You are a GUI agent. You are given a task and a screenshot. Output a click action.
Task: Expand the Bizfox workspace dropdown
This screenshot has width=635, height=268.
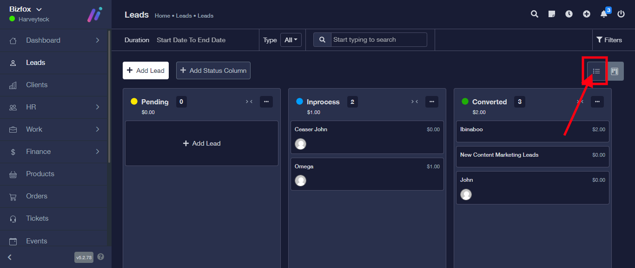click(39, 10)
